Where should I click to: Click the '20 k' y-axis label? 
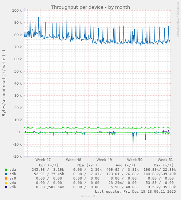pyautogui.click(x=18, y=108)
